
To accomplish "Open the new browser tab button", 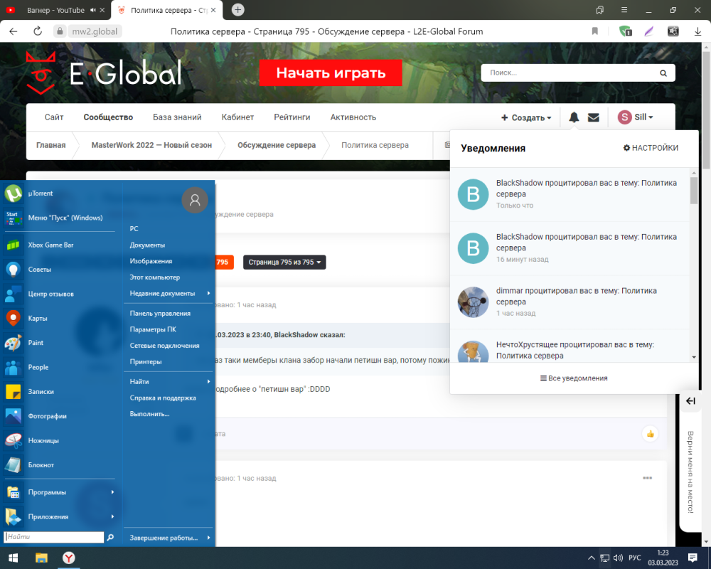I will [238, 10].
